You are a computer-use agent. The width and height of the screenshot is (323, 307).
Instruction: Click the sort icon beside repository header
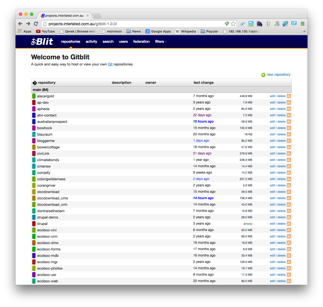click(34, 83)
